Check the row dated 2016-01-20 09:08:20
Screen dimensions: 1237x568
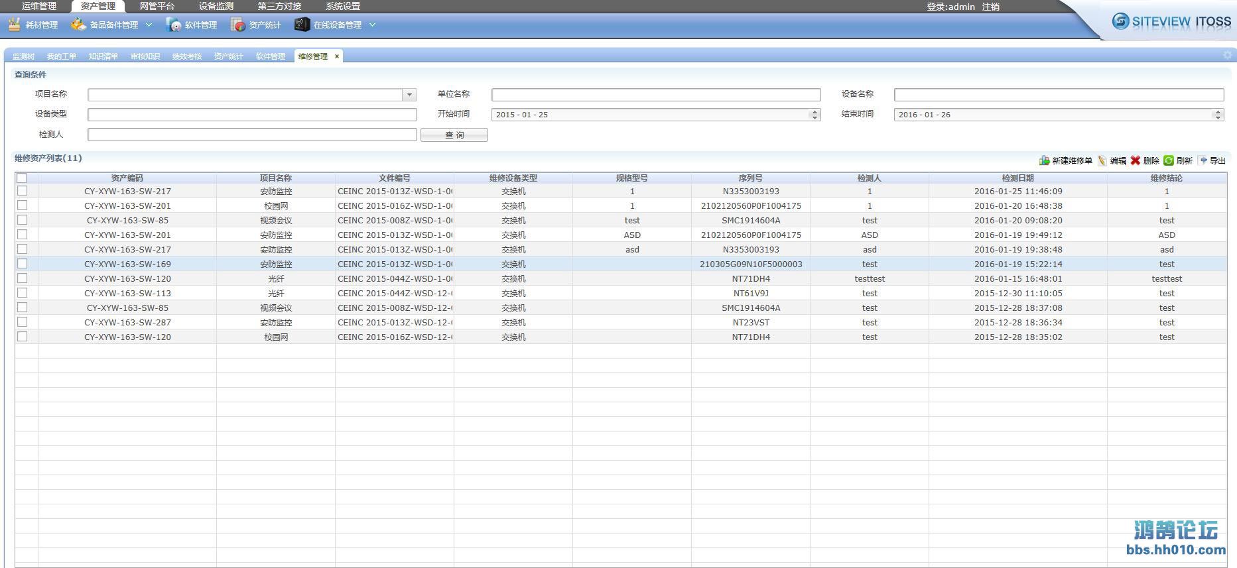pyautogui.click(x=22, y=220)
